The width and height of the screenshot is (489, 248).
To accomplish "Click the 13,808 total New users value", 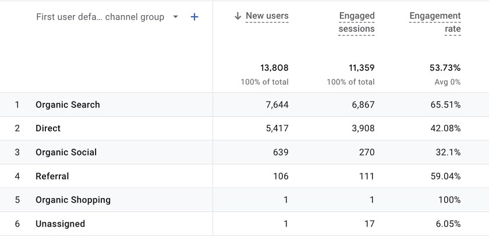I will coord(275,68).
